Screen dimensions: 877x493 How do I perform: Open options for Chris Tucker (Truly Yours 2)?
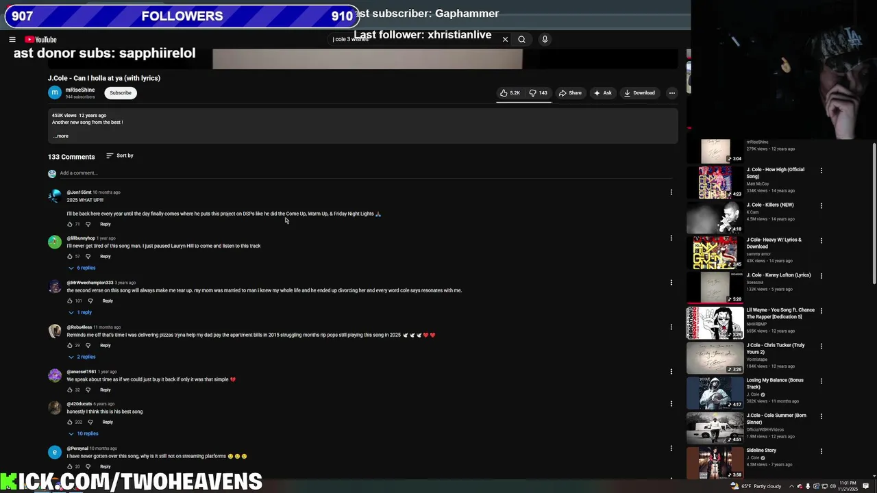tap(822, 346)
